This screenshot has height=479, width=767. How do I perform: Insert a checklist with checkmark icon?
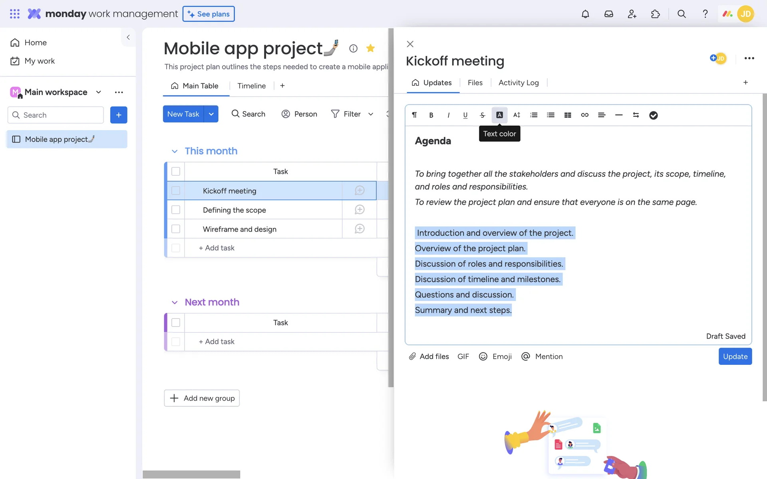(x=653, y=115)
